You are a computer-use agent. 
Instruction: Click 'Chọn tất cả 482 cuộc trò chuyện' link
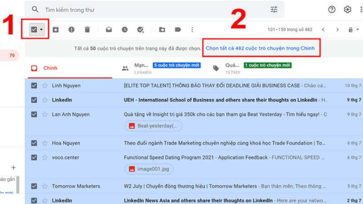260,49
